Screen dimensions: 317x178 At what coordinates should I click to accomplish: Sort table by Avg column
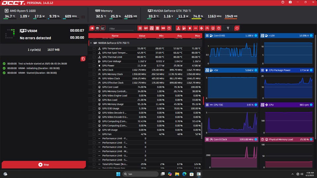coord(179,36)
